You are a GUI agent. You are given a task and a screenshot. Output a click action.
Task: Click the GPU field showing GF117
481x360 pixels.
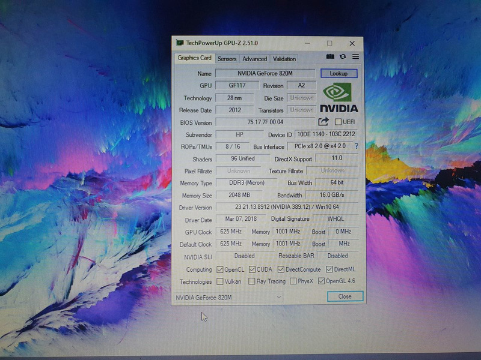pyautogui.click(x=237, y=85)
